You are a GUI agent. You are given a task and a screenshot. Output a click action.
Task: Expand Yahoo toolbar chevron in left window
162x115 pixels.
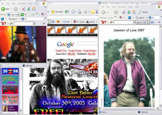(x=44, y=23)
